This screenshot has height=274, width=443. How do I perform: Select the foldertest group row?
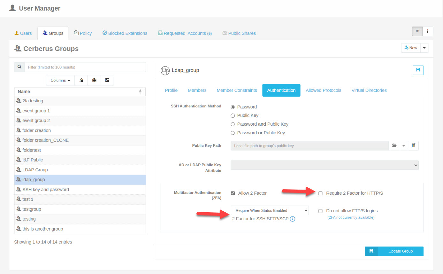click(80, 150)
